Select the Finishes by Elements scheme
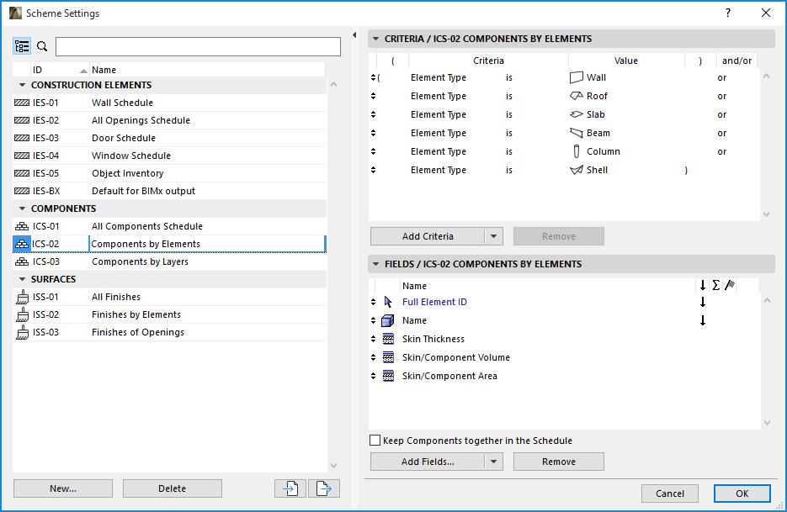The width and height of the screenshot is (787, 512). 136,314
